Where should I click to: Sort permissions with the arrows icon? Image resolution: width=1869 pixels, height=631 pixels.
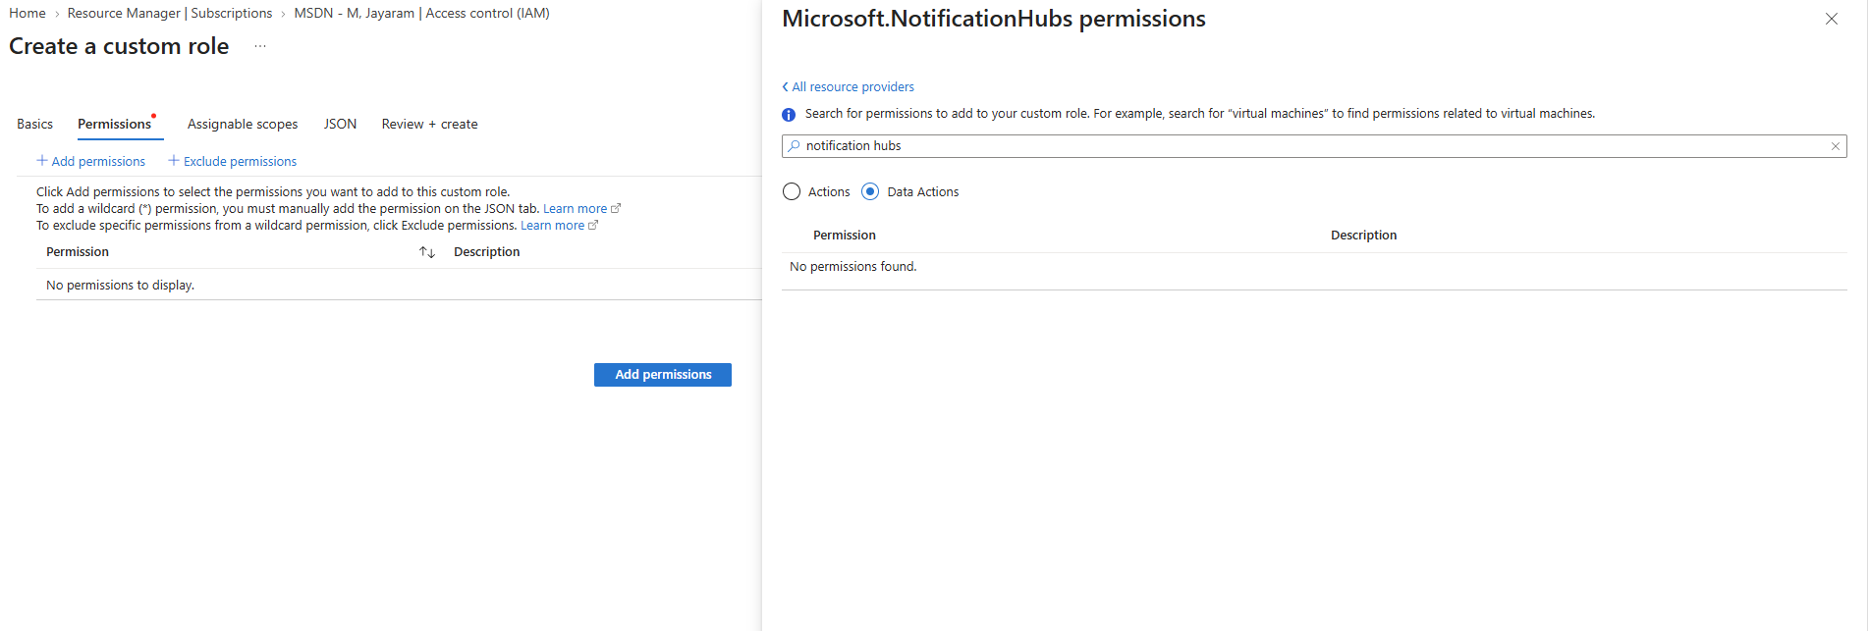[x=427, y=252]
